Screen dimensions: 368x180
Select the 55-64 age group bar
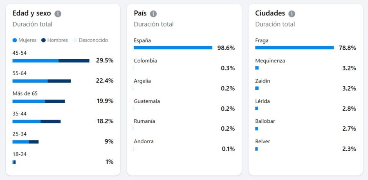tap(41, 81)
